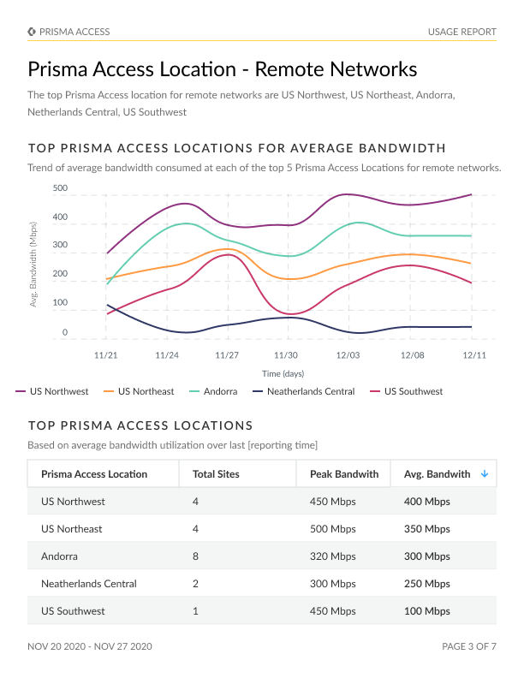The width and height of the screenshot is (524, 678).
Task: Click the NOV 20 2020 - NOV 27 2020 footer
Action: point(90,646)
